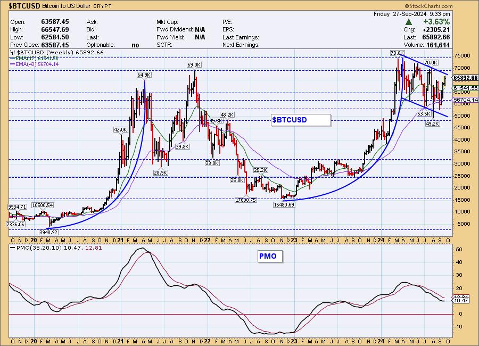Click the 3948.92 low price label
This screenshot has height=346, width=479.
point(48,232)
